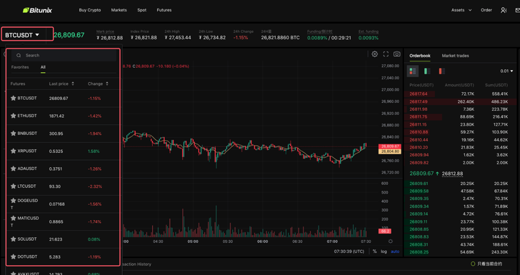This screenshot has width=520, height=275.
Task: Select asks-only orderbook view icon
Action: tap(442, 71)
